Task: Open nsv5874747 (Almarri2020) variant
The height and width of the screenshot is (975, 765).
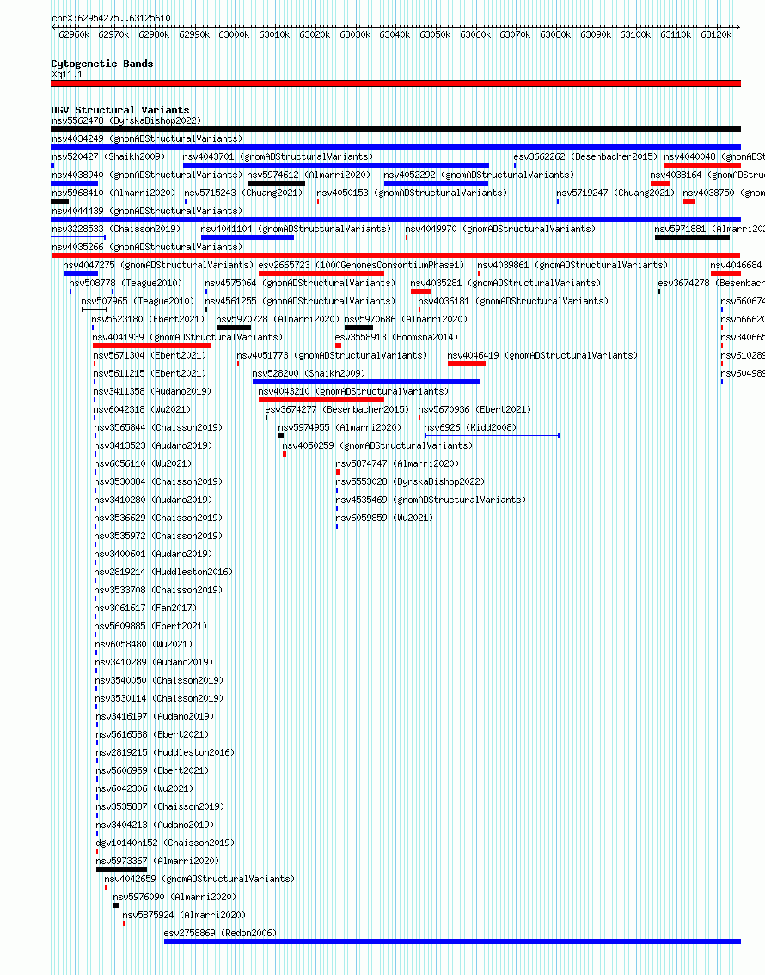Action: click(397, 463)
